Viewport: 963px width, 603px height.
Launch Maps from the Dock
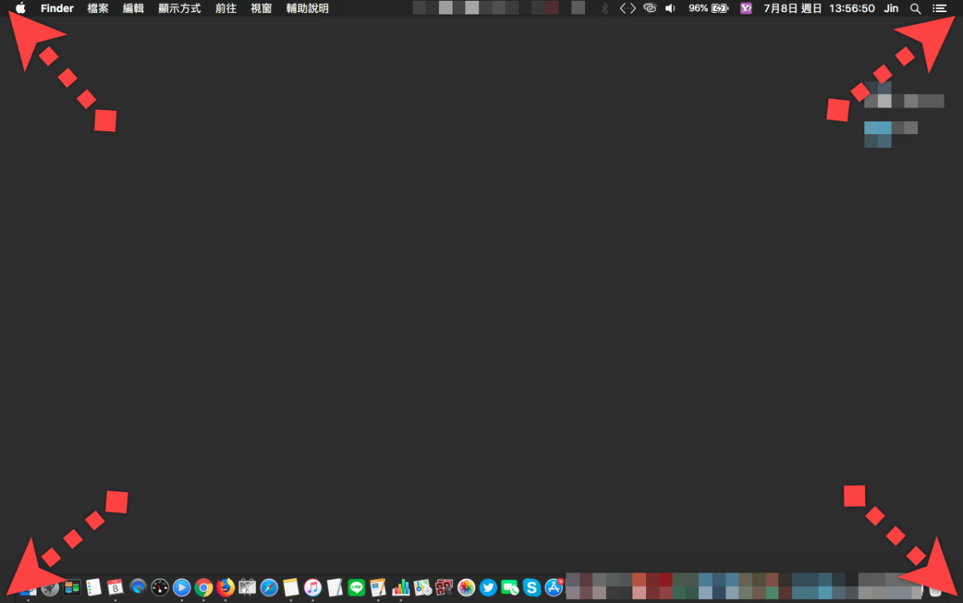point(422,588)
